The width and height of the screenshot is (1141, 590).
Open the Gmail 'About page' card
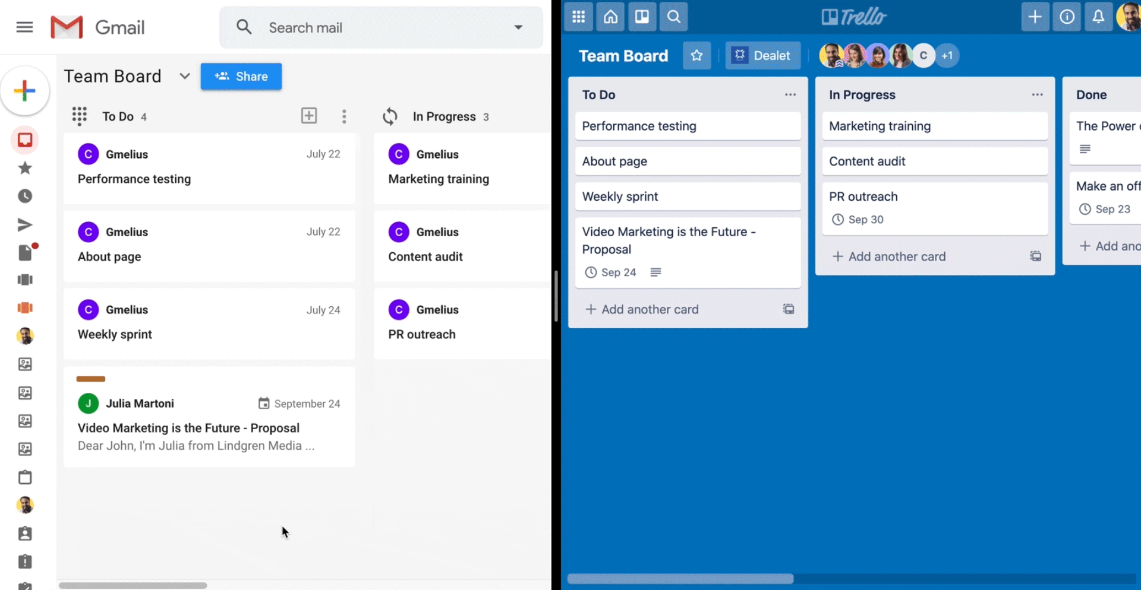coord(209,246)
